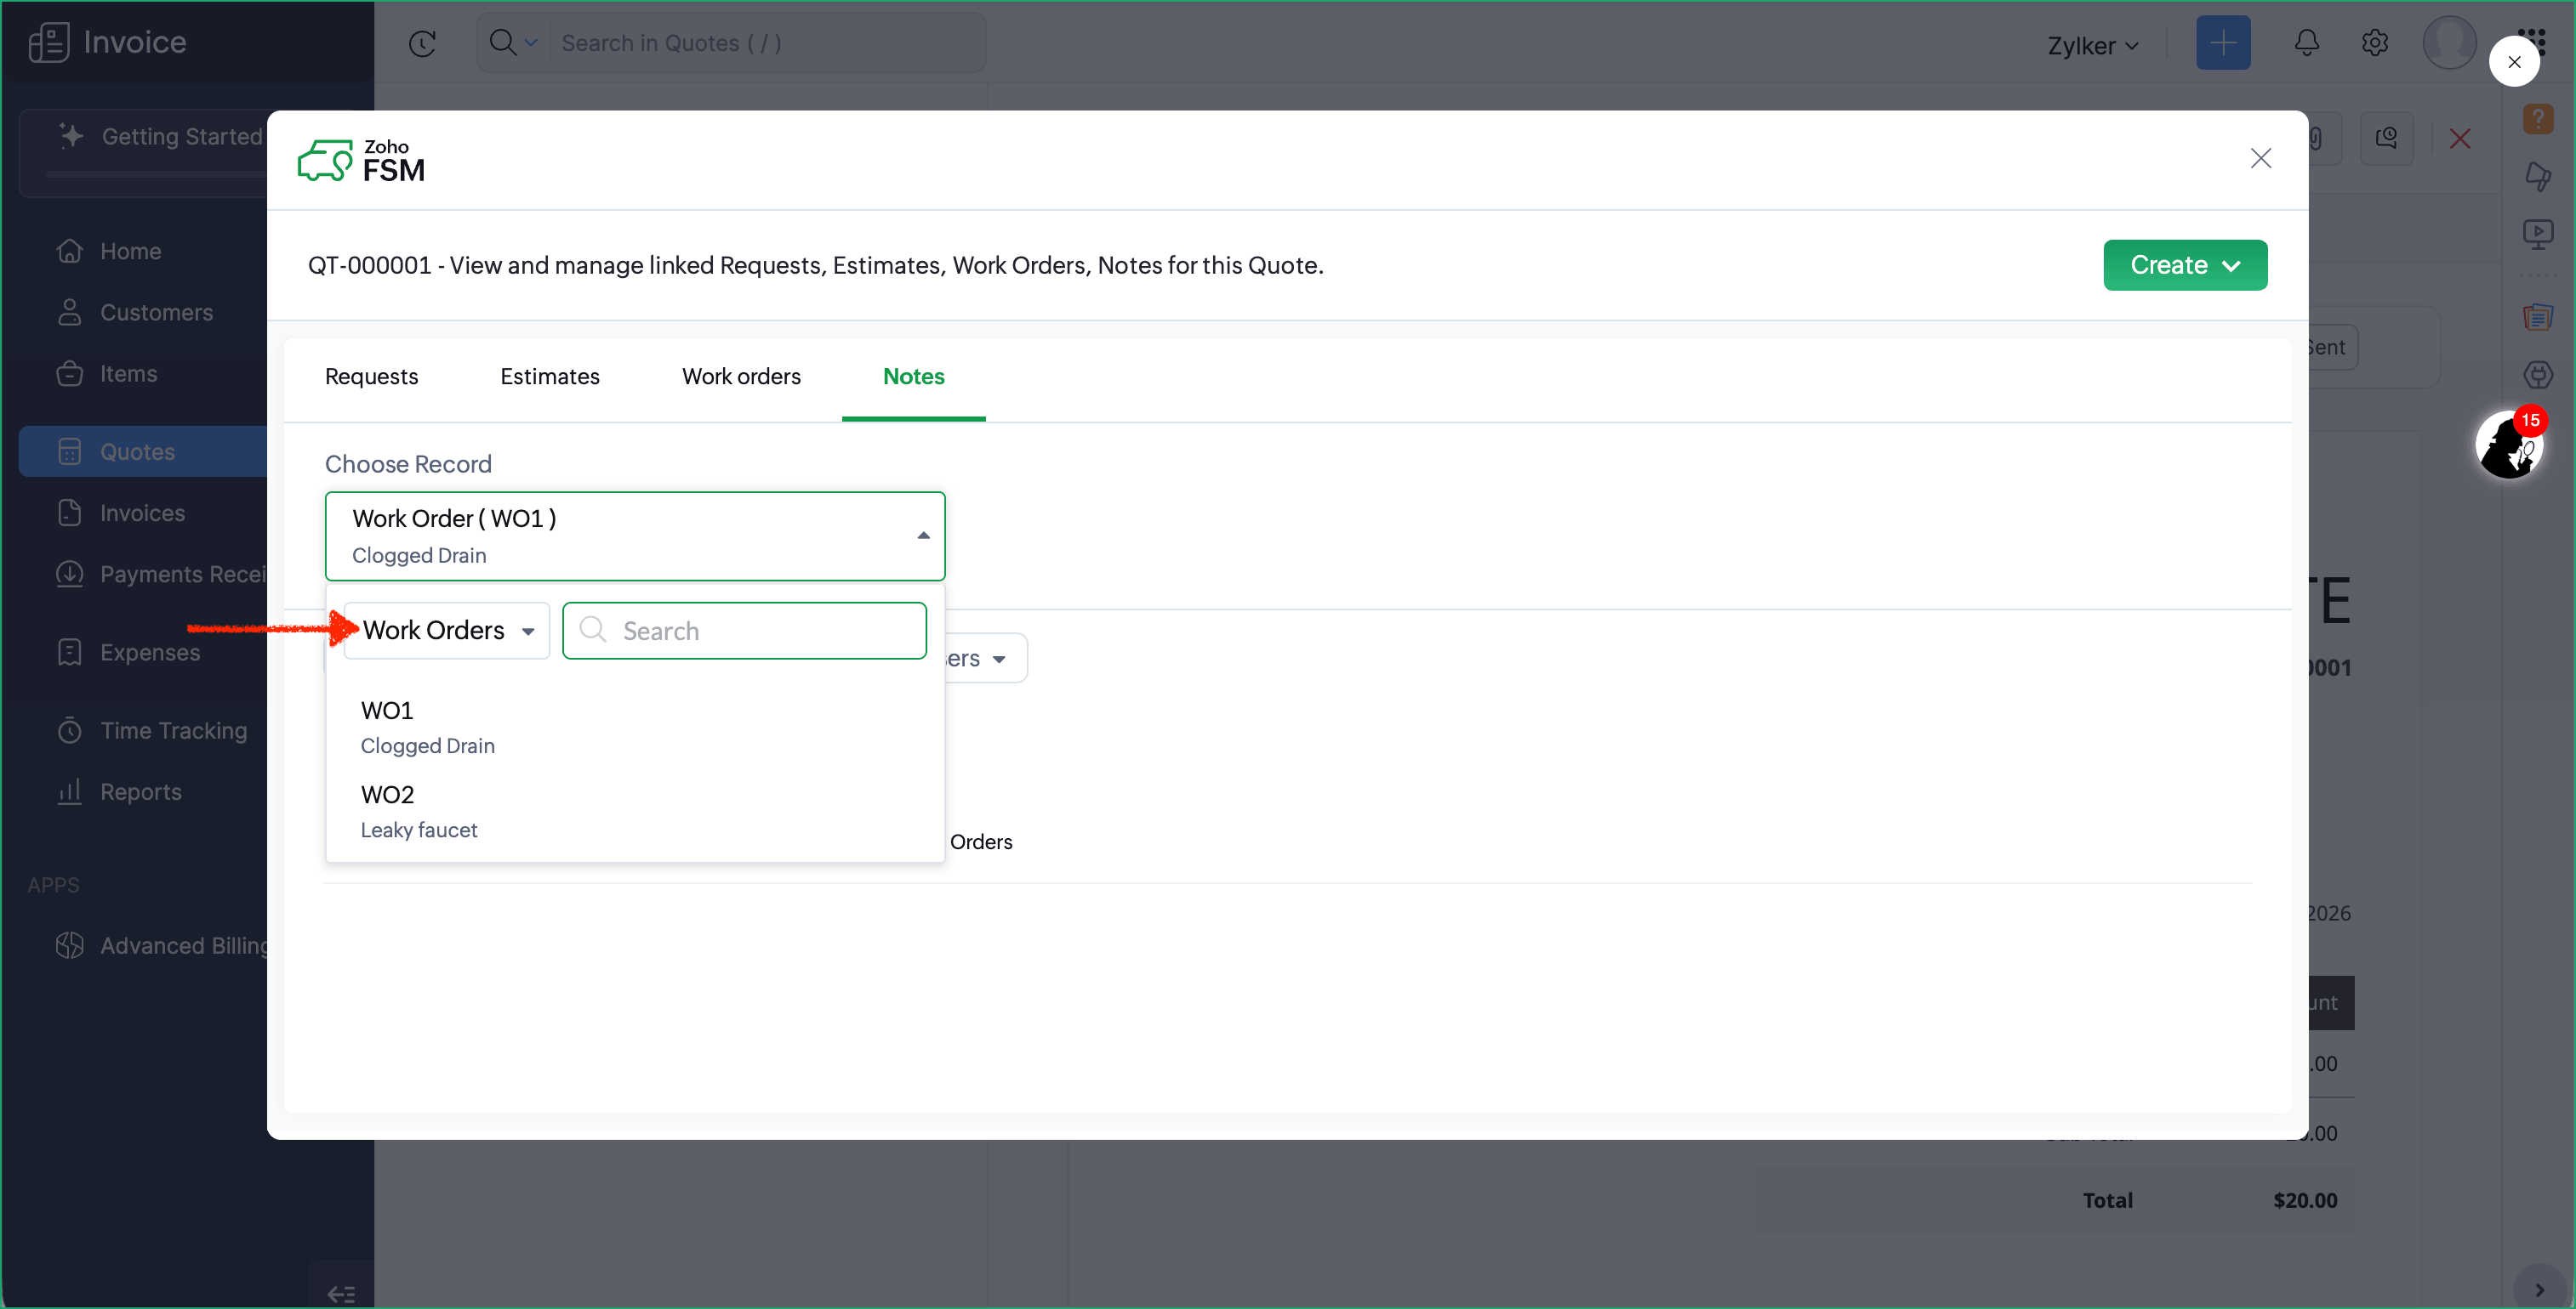Click the recent history clock icon

coord(422,43)
